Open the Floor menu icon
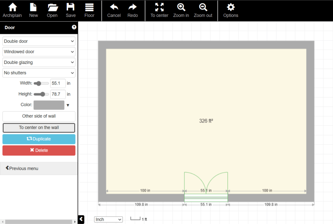333x224 pixels. [x=89, y=7]
